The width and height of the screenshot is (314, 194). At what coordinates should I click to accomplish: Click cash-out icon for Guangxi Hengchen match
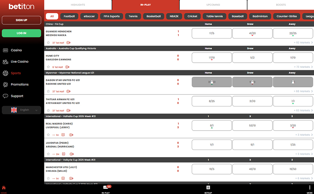(x=69, y=43)
